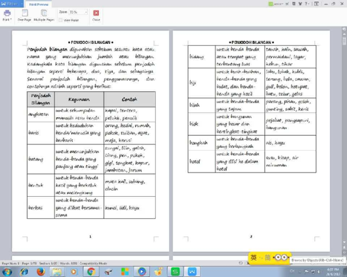
Task: Click the 'bongkah' cell on page 2
Action: pyautogui.click(x=201, y=143)
